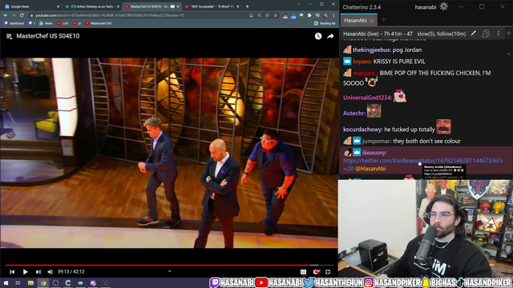Open the XanBeans twitter link in chat
Image resolution: width=513 pixels, height=288 pixels.
(423, 164)
